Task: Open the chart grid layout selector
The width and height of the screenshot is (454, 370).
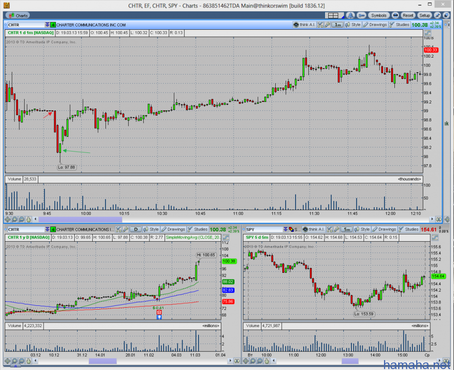Action: [334, 16]
